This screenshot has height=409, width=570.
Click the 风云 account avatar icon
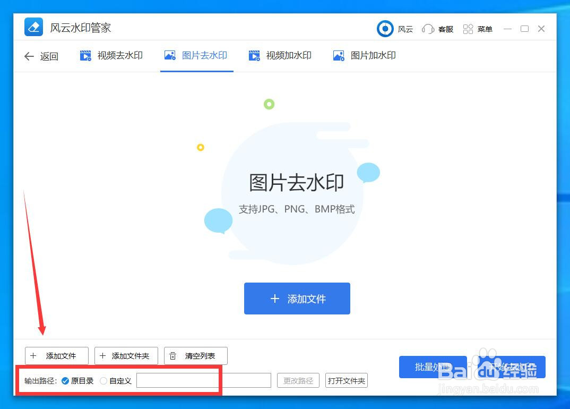tap(385, 29)
